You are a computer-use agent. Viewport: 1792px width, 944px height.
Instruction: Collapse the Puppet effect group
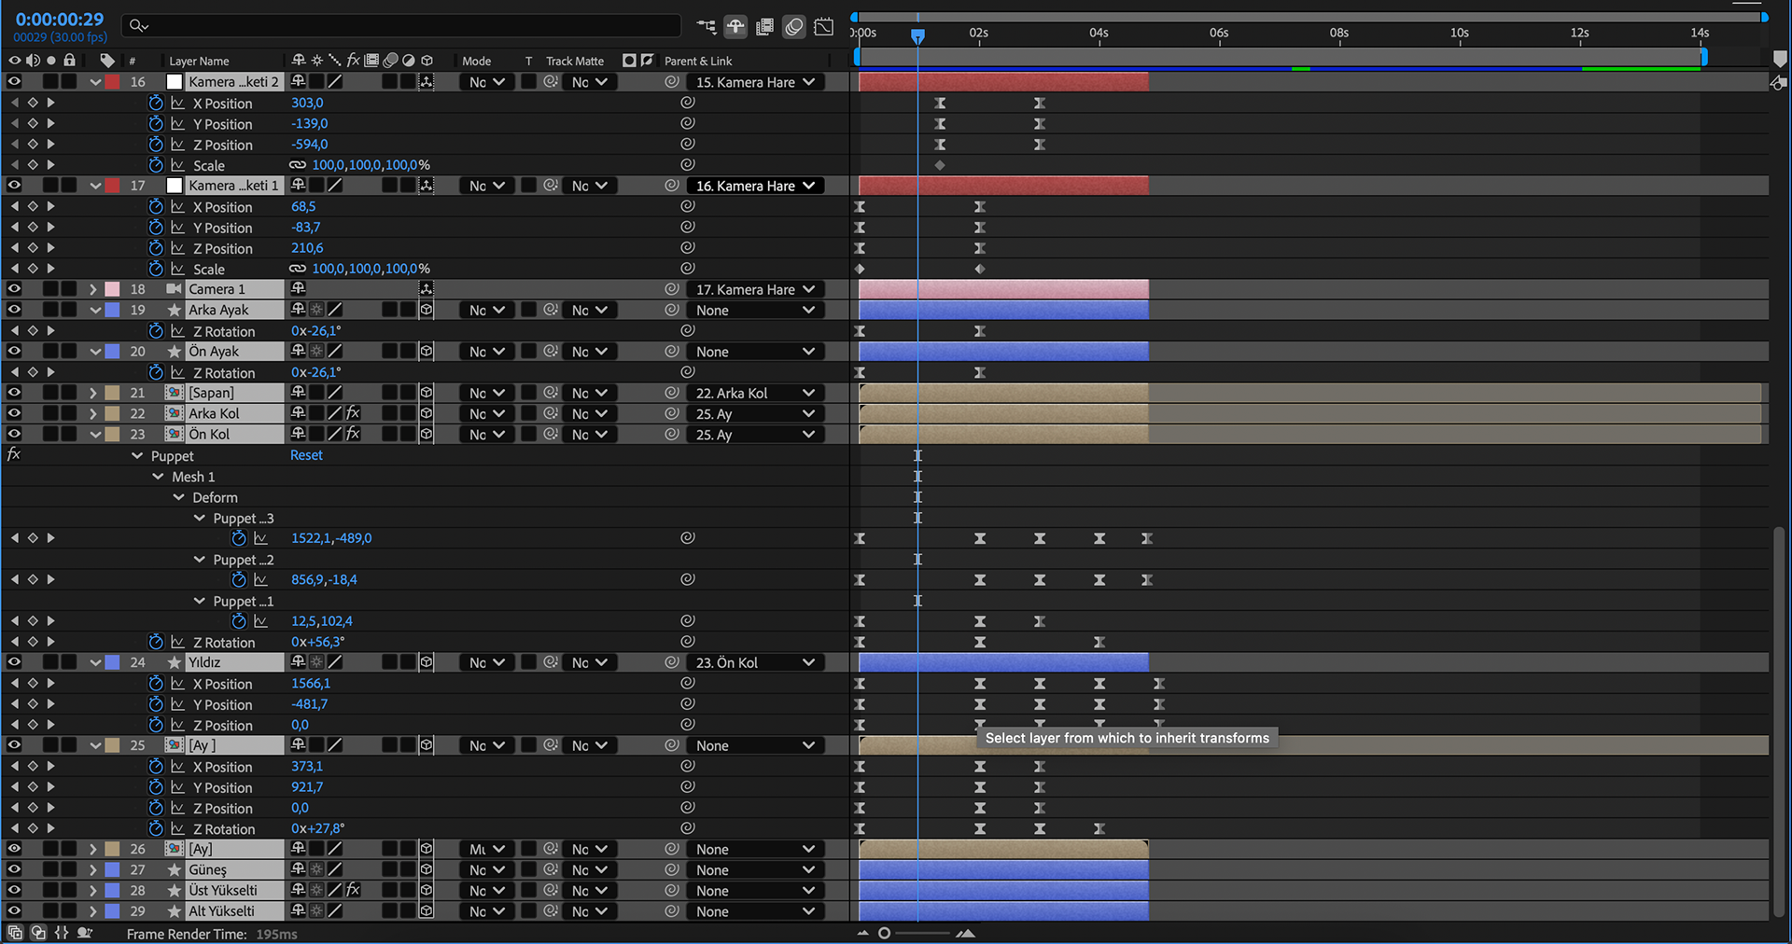pyautogui.click(x=137, y=456)
